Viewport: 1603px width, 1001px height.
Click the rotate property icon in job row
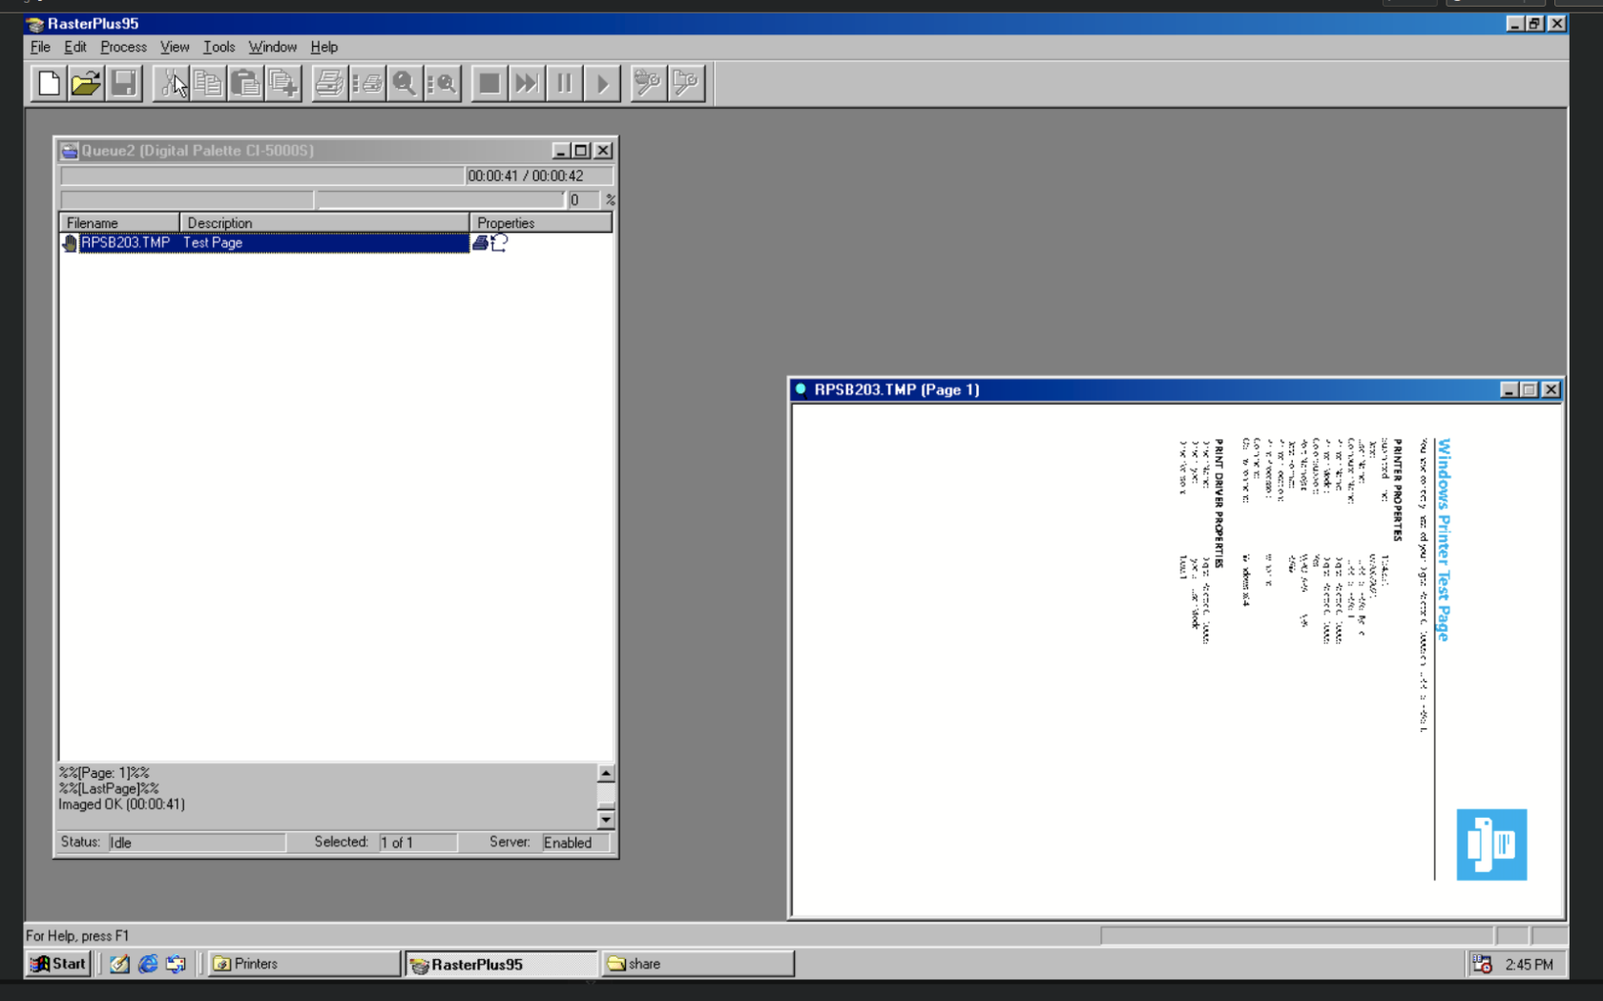[x=499, y=242]
